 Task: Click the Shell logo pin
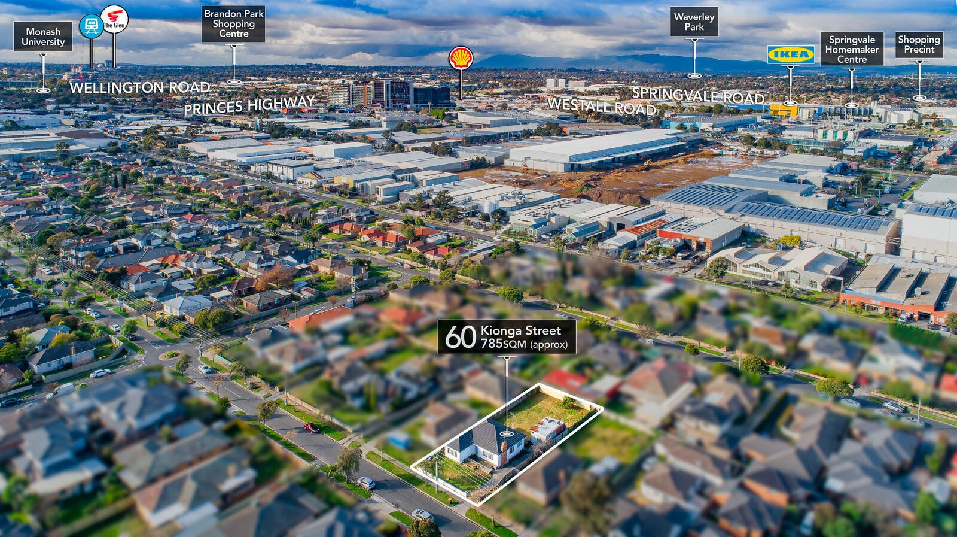461,58
